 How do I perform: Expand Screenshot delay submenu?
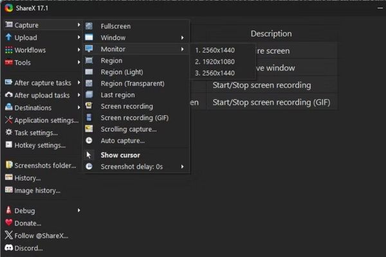tap(183, 167)
